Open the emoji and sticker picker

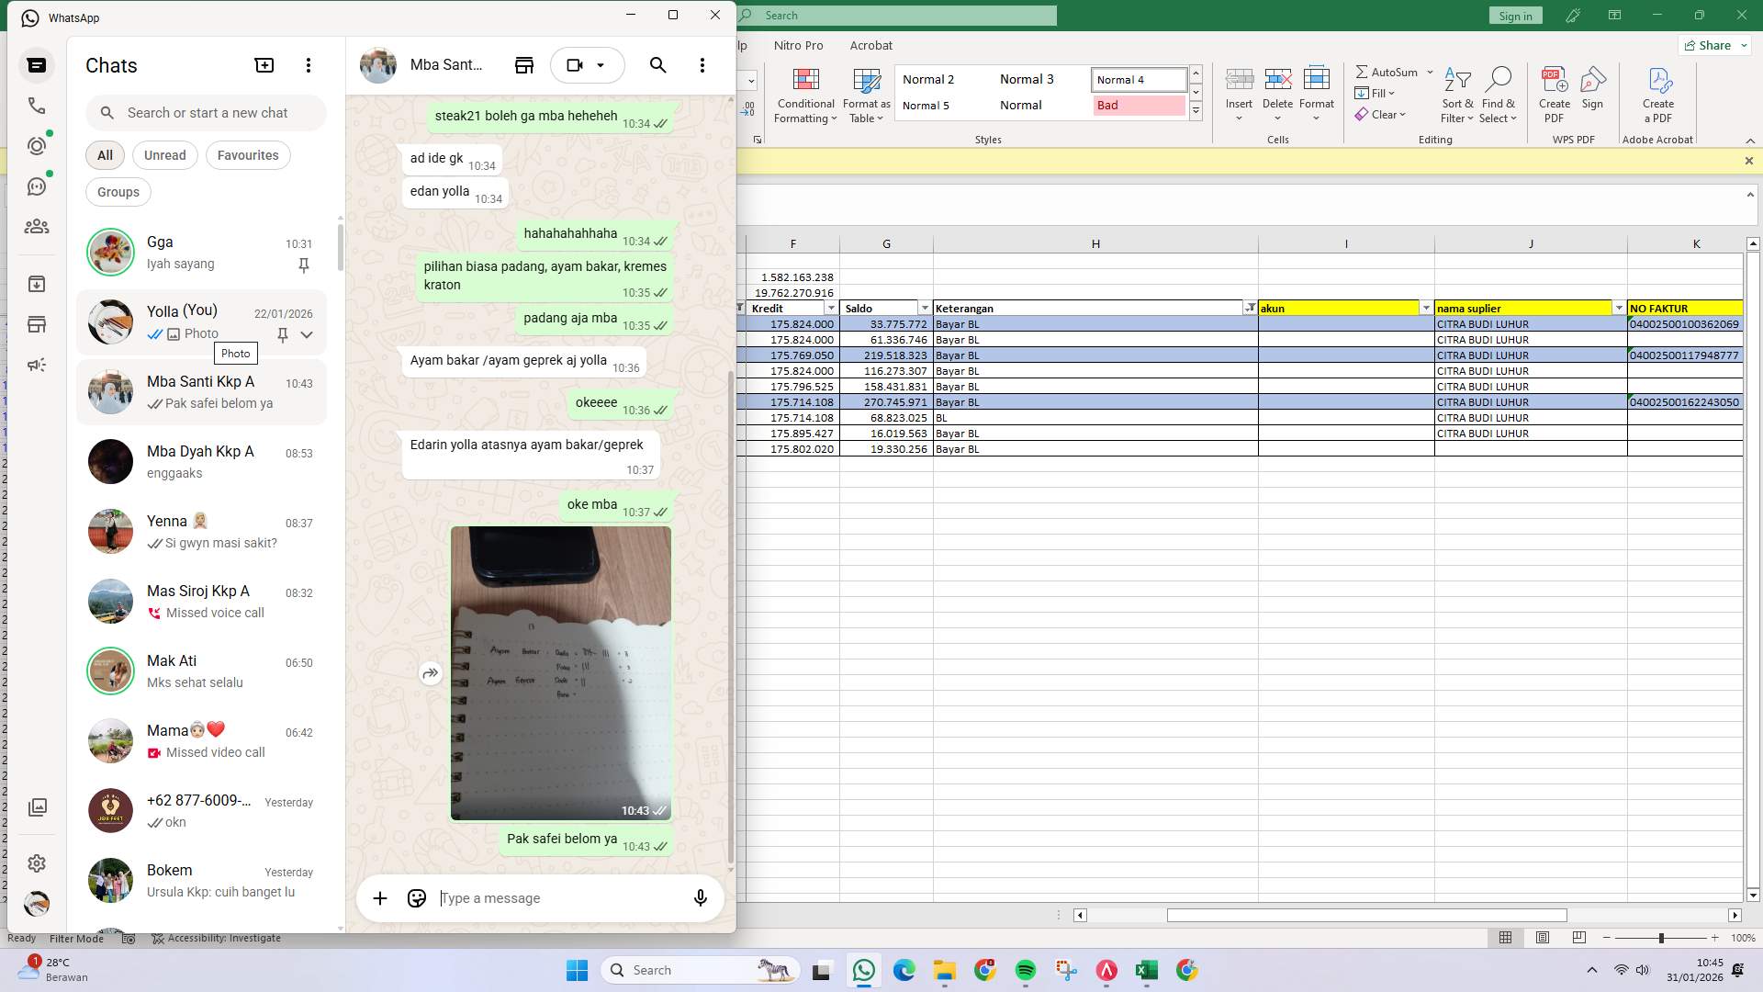click(x=416, y=898)
